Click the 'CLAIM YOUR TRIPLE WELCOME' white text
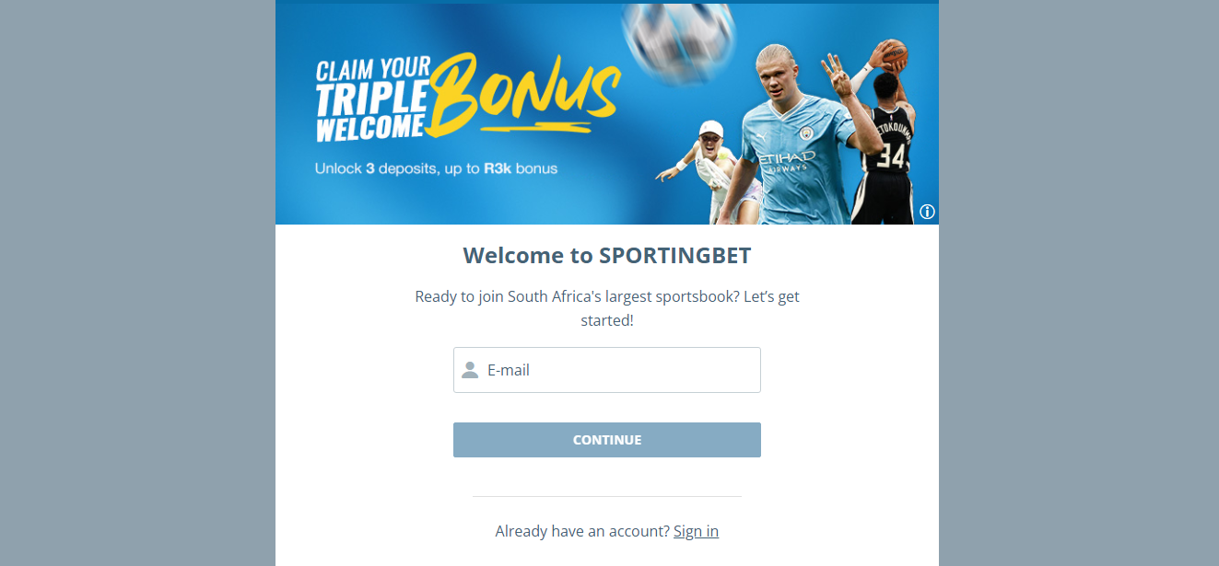The width and height of the screenshot is (1219, 566). [373, 100]
